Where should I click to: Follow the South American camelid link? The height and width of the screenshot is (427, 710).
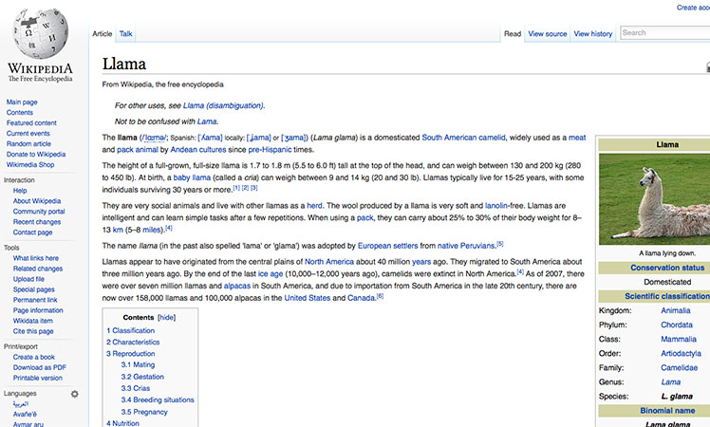[463, 138]
